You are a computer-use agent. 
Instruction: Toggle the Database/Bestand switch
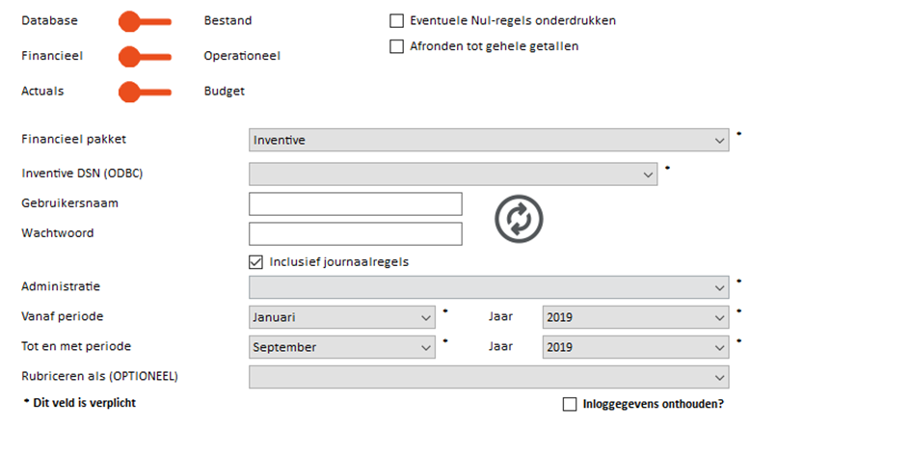coord(145,21)
